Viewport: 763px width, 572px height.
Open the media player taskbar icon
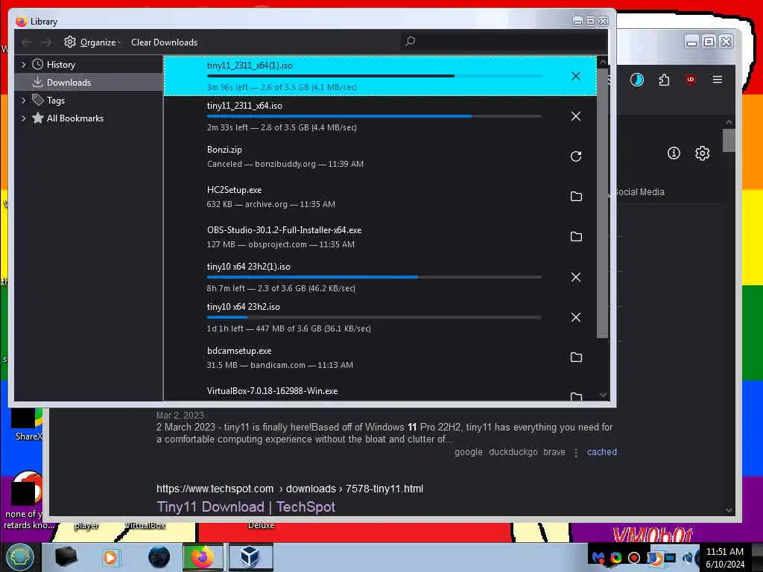pos(110,557)
